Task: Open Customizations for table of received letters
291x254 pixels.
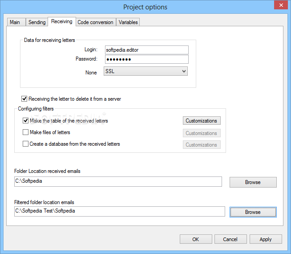Action: click(202, 121)
